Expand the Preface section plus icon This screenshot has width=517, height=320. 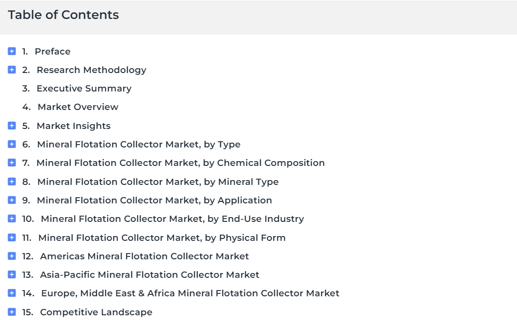(x=12, y=51)
